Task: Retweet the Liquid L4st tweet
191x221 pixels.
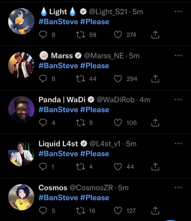Action: click(80, 167)
